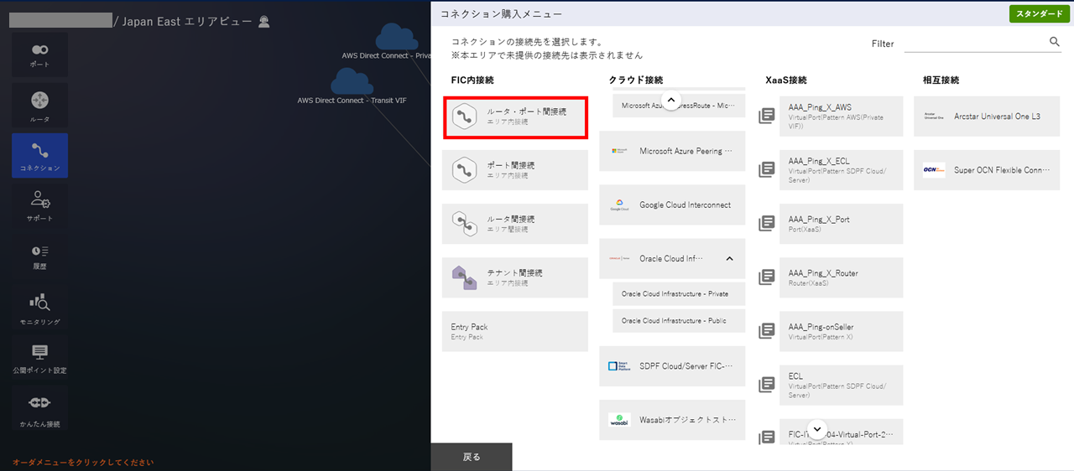Select Oracle Cloud Infrastructure - Private
The width and height of the screenshot is (1074, 471).
(x=679, y=294)
